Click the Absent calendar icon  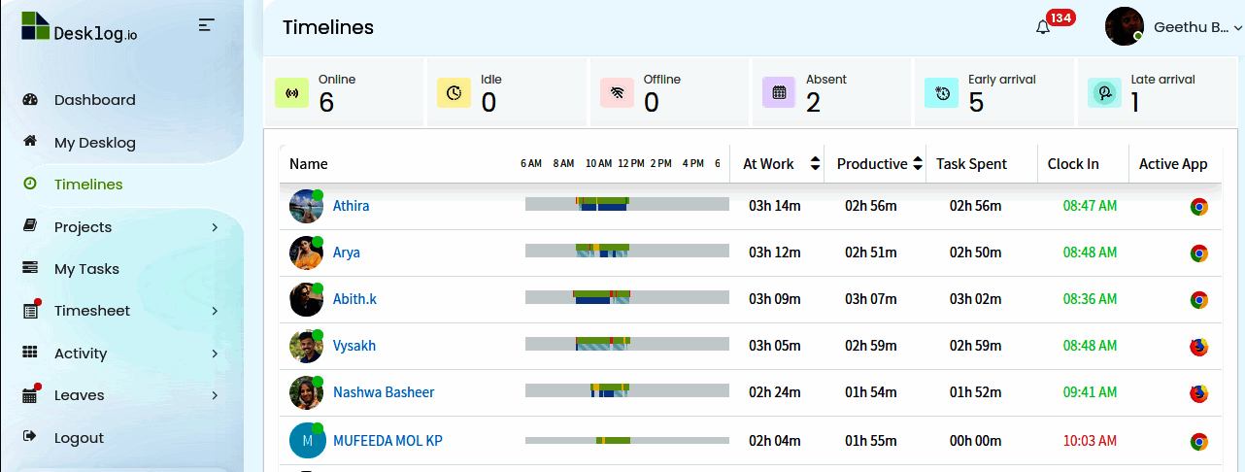[779, 93]
